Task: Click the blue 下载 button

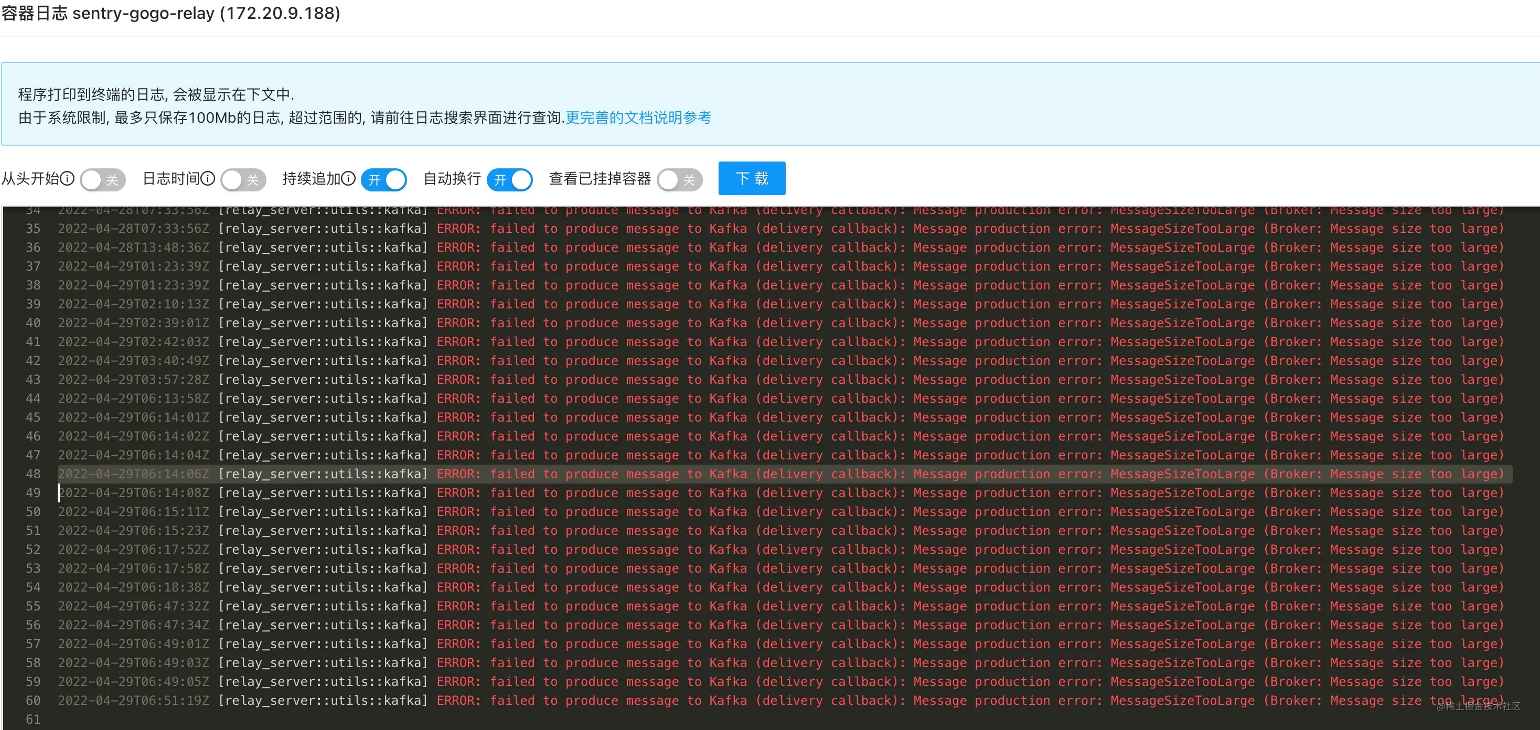Action: pos(752,178)
